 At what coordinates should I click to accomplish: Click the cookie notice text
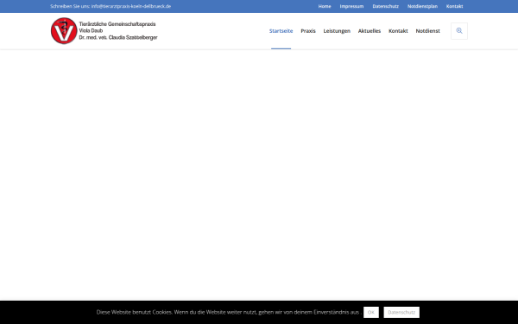(228, 312)
